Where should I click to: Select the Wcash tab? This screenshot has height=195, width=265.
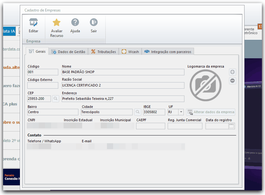coord(130,52)
